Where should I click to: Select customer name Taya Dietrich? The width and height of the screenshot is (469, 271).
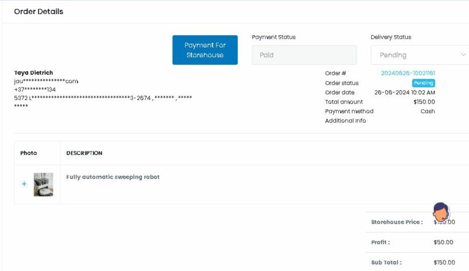[x=33, y=73]
